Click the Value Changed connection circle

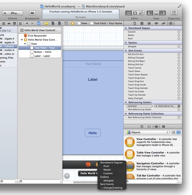[x=179, y=98]
